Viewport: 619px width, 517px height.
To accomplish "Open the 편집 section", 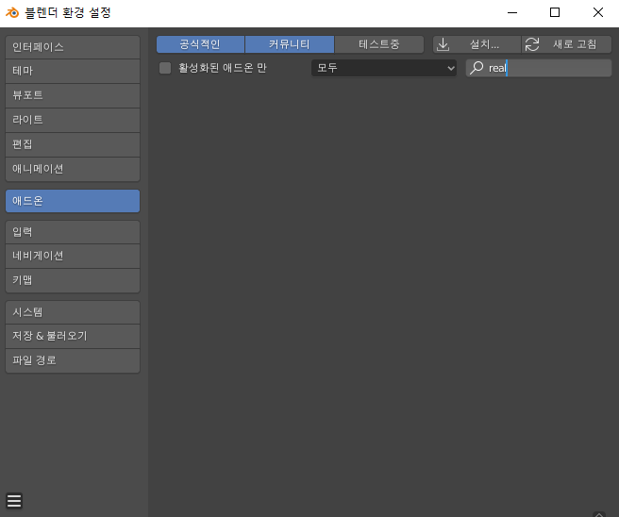I will tap(73, 144).
